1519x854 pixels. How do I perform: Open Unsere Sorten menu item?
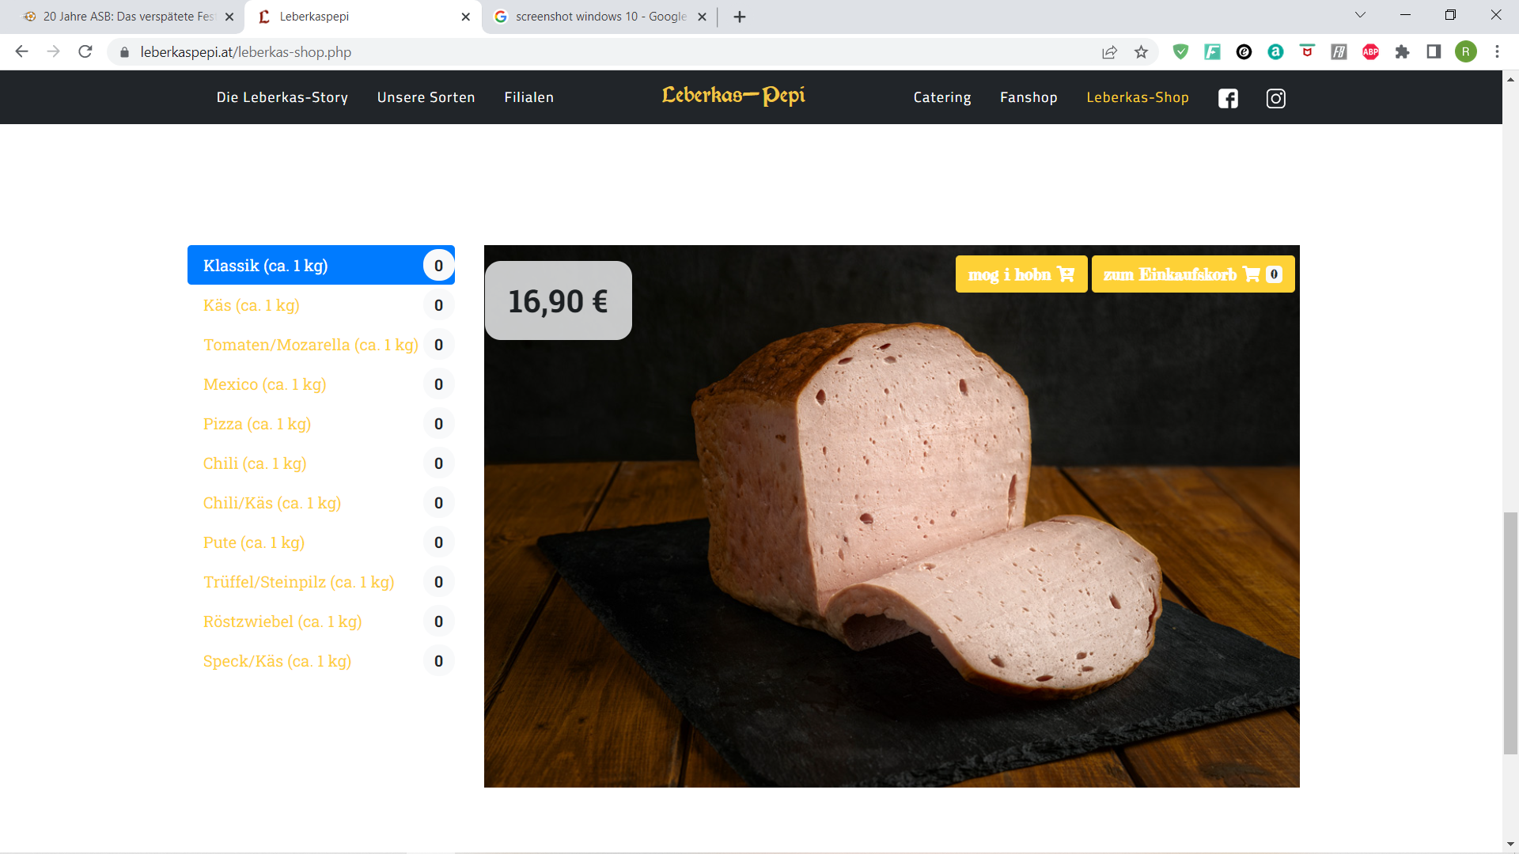[426, 97]
